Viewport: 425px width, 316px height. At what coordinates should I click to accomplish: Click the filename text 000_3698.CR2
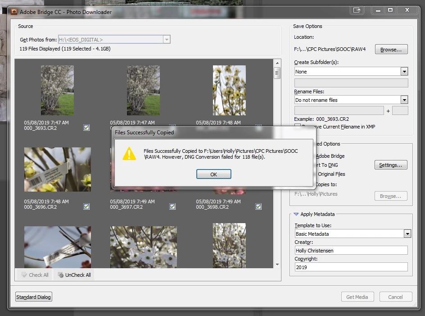tap(212, 207)
